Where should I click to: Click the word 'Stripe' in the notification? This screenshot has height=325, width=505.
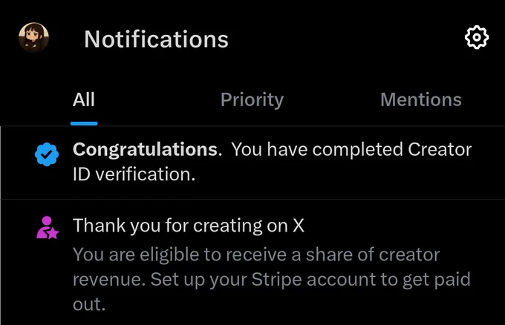[276, 280]
